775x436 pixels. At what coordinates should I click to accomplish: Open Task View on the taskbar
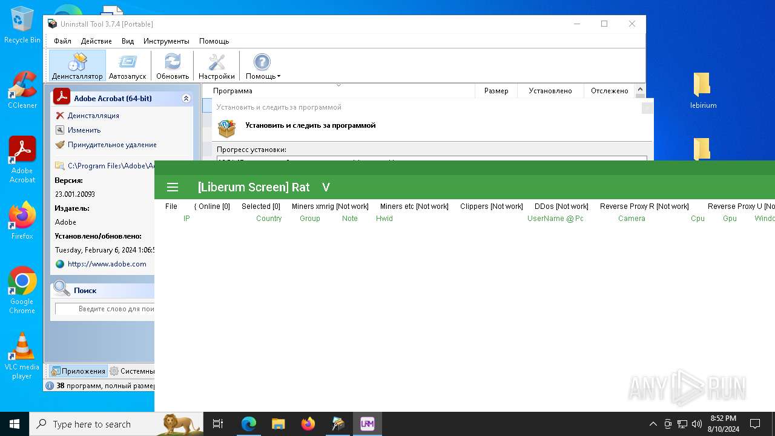(219, 424)
